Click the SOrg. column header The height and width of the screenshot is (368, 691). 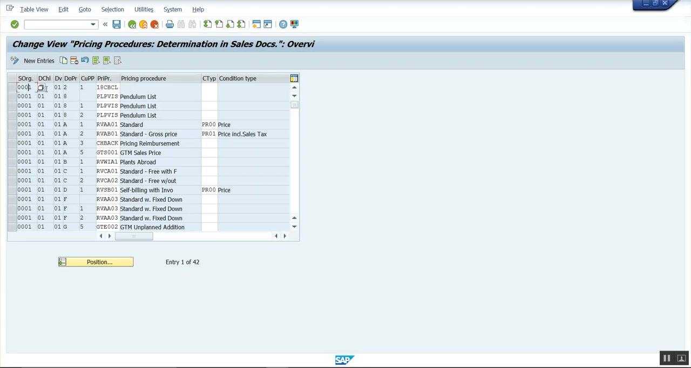(26, 78)
